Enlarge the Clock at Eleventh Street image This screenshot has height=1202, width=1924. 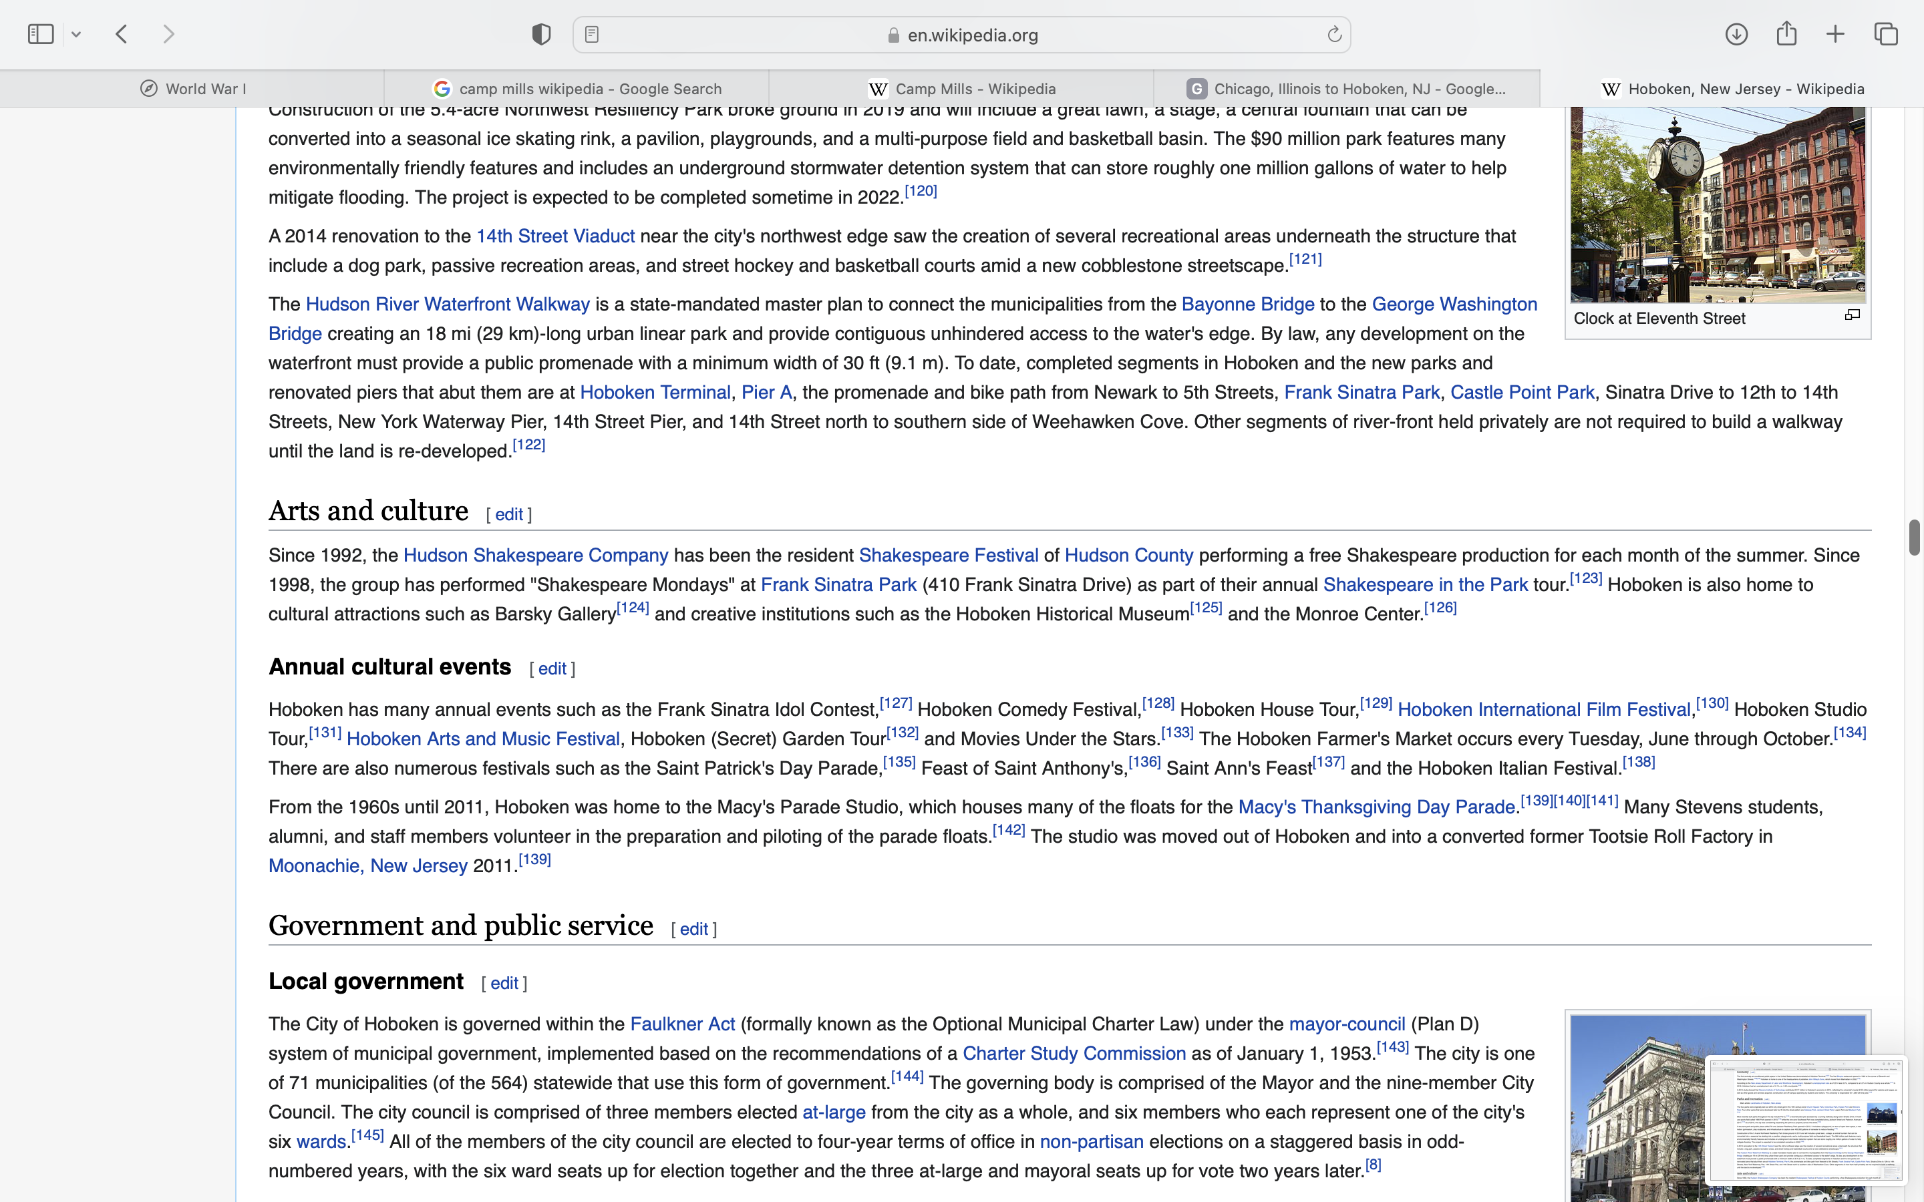point(1853,316)
